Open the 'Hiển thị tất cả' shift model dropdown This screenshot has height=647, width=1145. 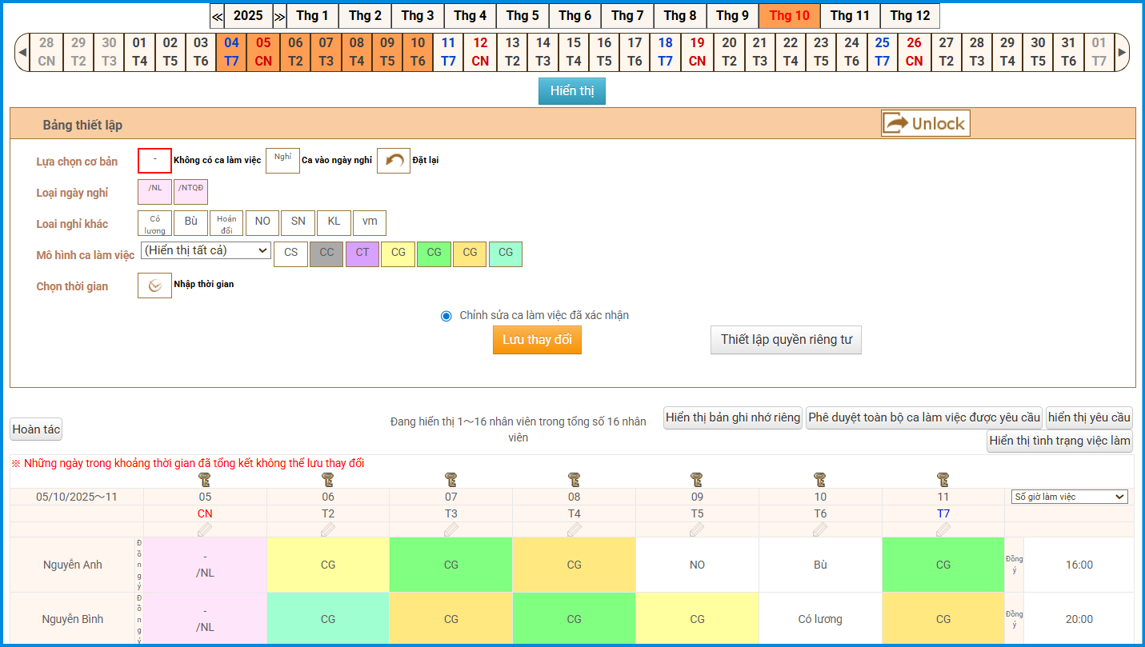(206, 250)
